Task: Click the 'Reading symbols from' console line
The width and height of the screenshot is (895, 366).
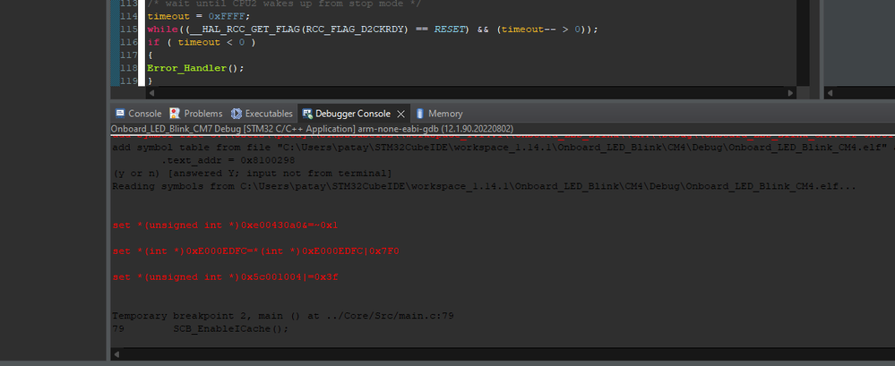Action: (484, 186)
